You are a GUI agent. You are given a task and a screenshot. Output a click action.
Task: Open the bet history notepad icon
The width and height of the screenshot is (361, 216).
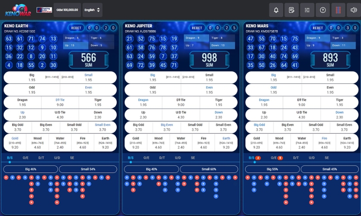coord(292,10)
